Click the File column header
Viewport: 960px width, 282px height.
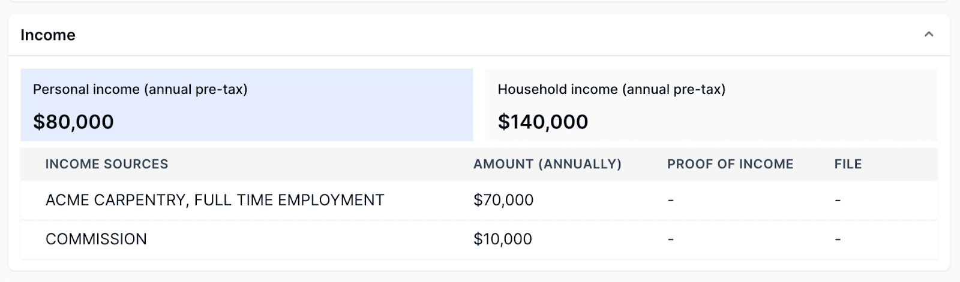tap(848, 164)
